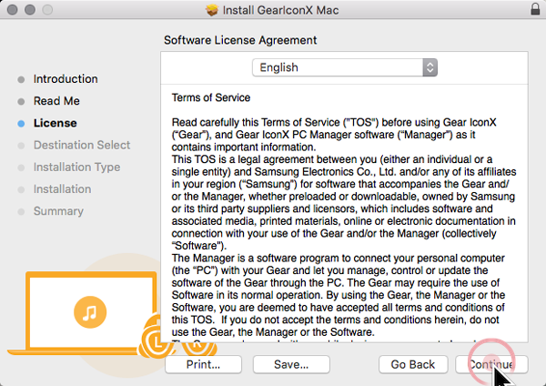Screen dimensions: 546x386
Task: Click the license paragraph starting "Read carefully"
Action: pyautogui.click(x=334, y=135)
